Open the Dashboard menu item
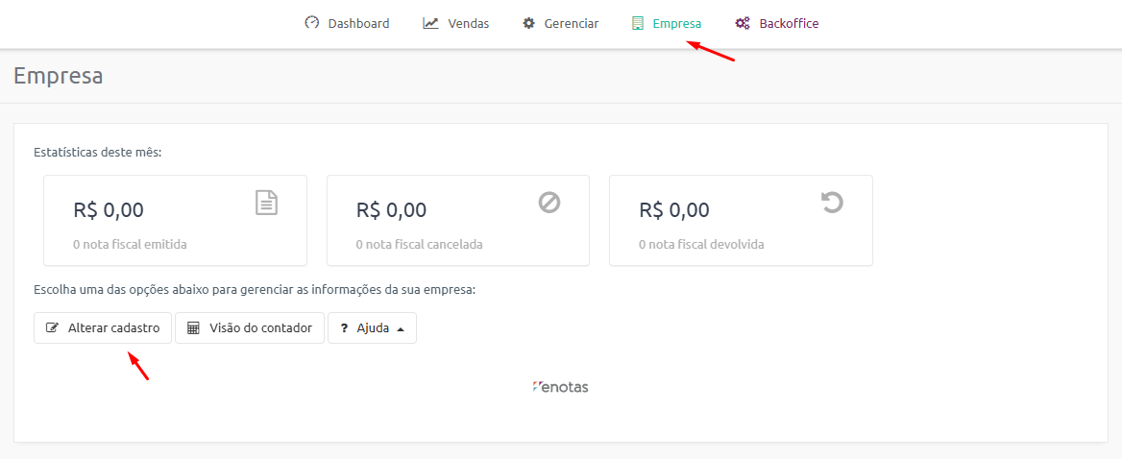The width and height of the screenshot is (1122, 459). click(x=347, y=23)
